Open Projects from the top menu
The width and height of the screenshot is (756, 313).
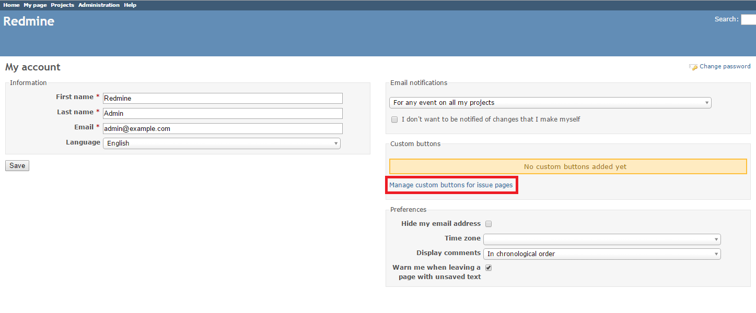pos(63,5)
